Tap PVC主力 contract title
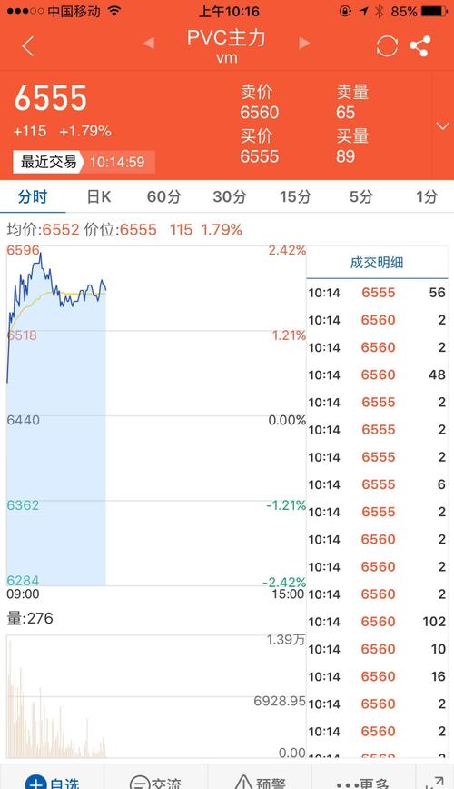454x789 pixels. point(226,38)
